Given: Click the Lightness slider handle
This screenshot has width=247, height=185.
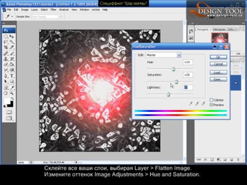Looking at the screenshot, I should (x=168, y=94).
